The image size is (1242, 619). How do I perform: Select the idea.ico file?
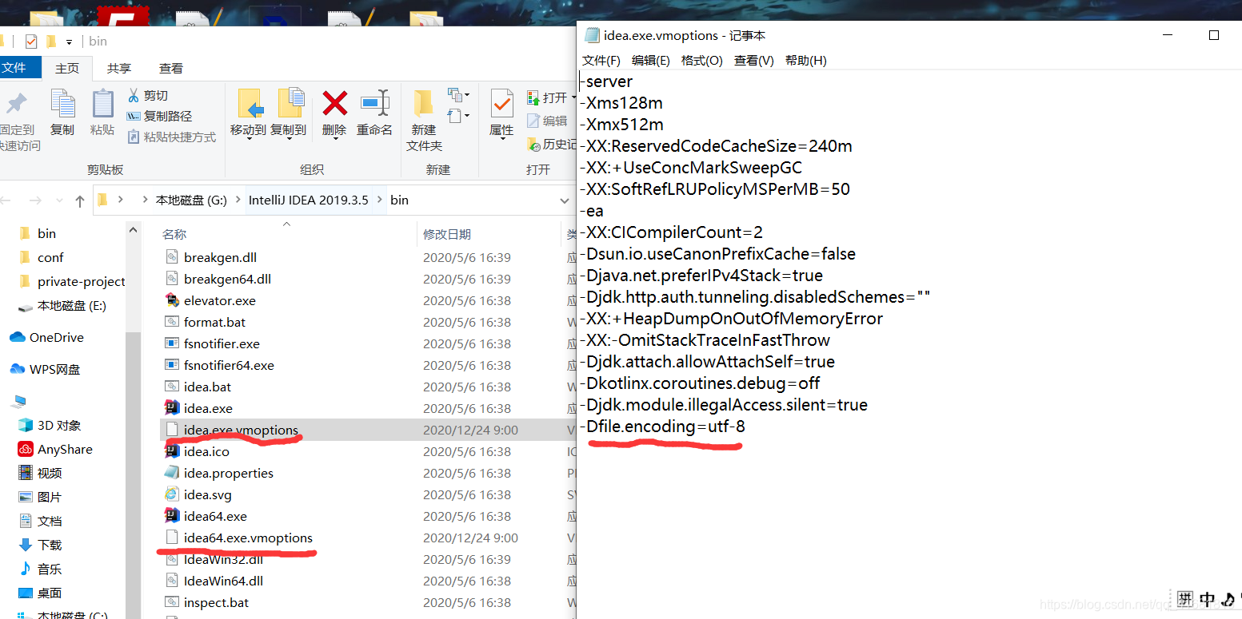coord(206,451)
